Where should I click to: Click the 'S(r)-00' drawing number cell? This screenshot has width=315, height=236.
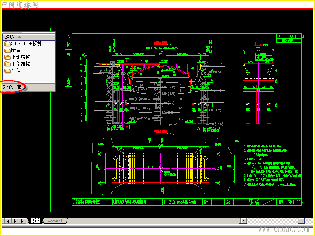[x=295, y=202]
